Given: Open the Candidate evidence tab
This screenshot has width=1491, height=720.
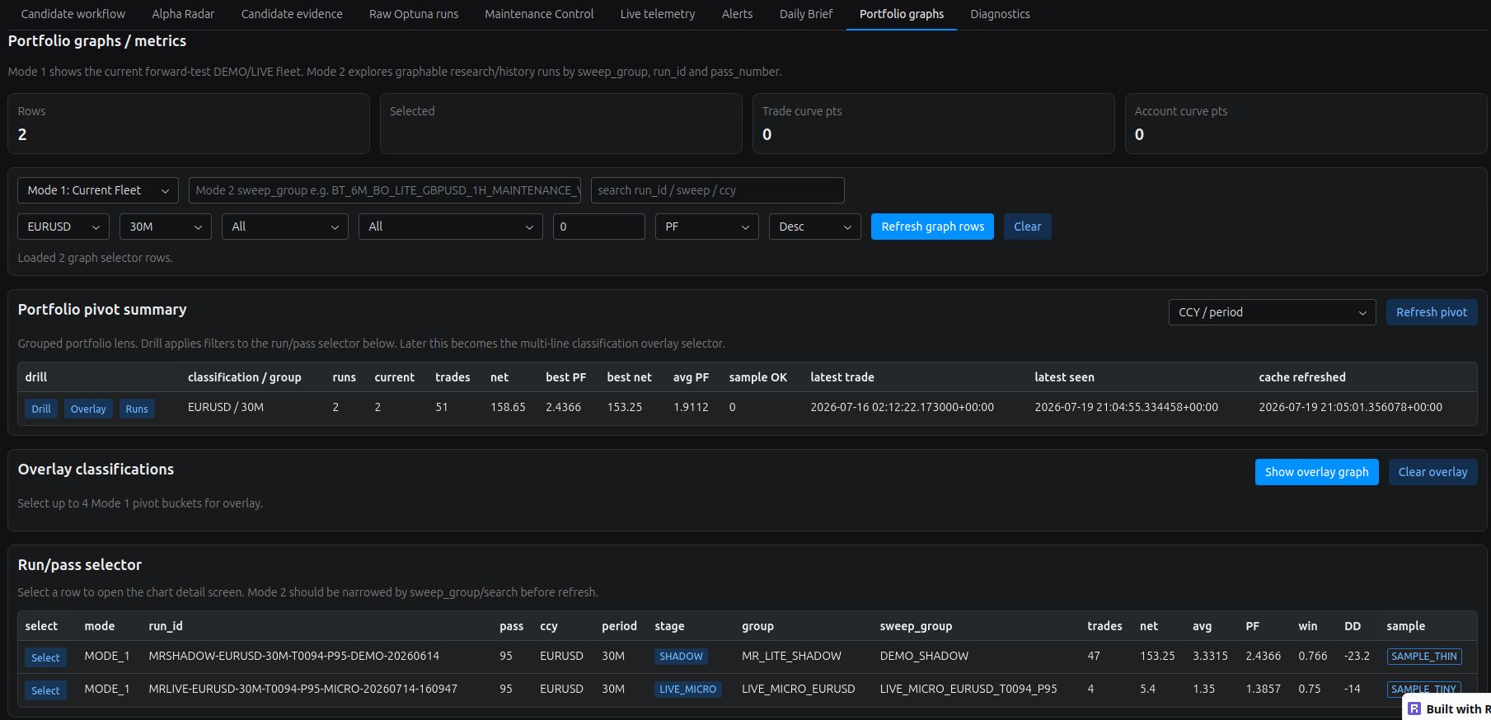Looking at the screenshot, I should click(x=292, y=14).
